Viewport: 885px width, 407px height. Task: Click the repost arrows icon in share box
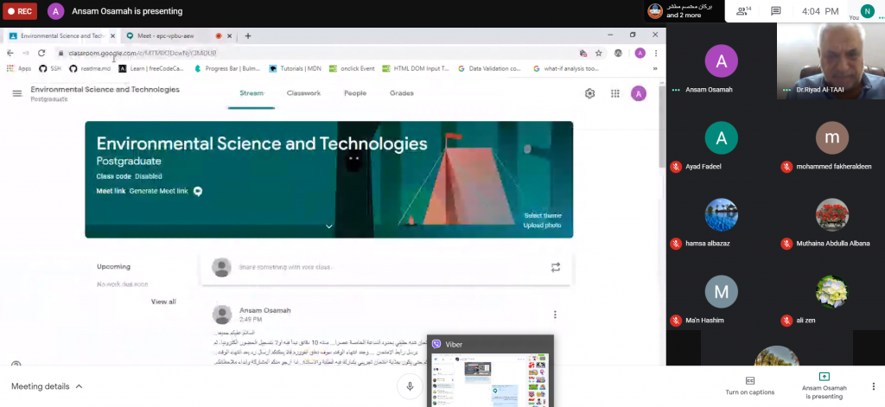pos(556,267)
